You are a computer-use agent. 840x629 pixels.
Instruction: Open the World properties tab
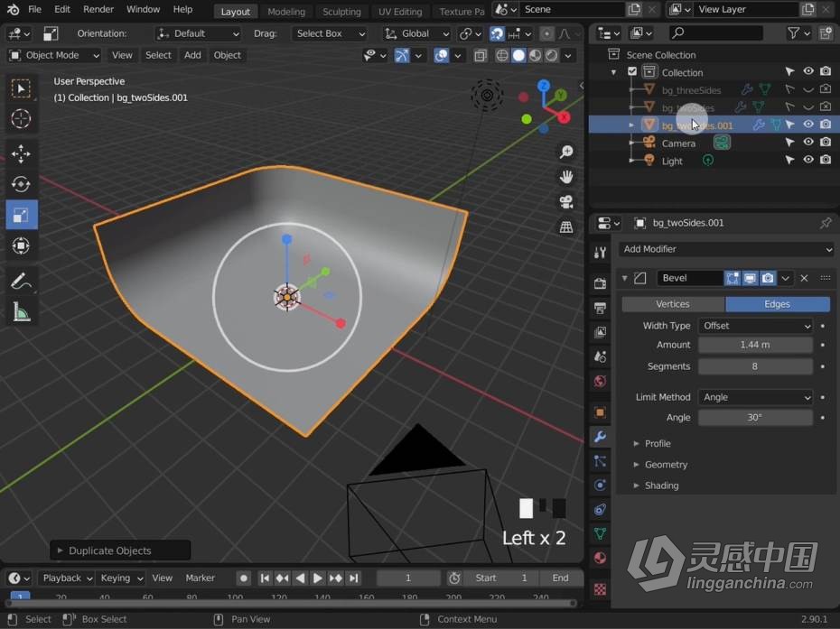pos(600,381)
